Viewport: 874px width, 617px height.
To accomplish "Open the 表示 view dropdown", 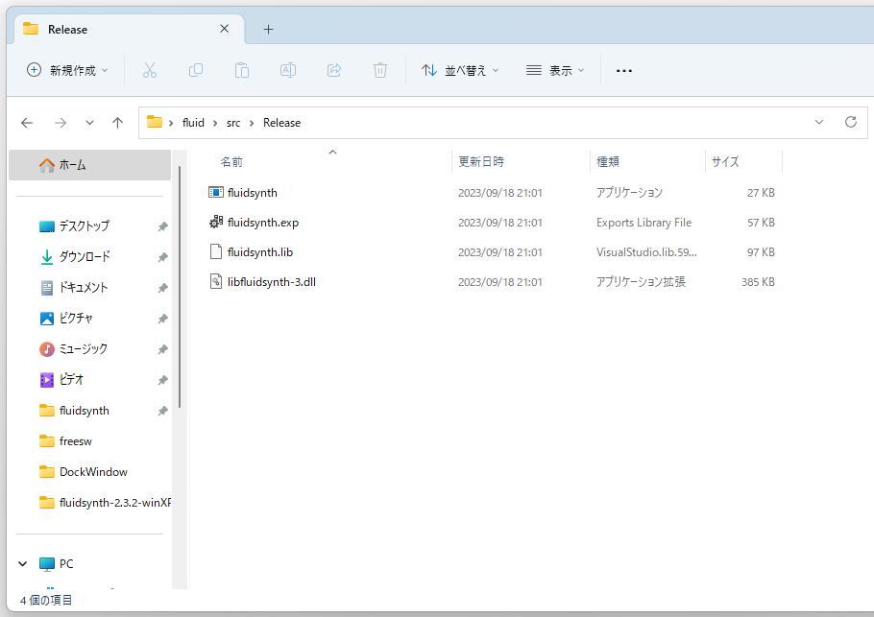I will coord(555,70).
